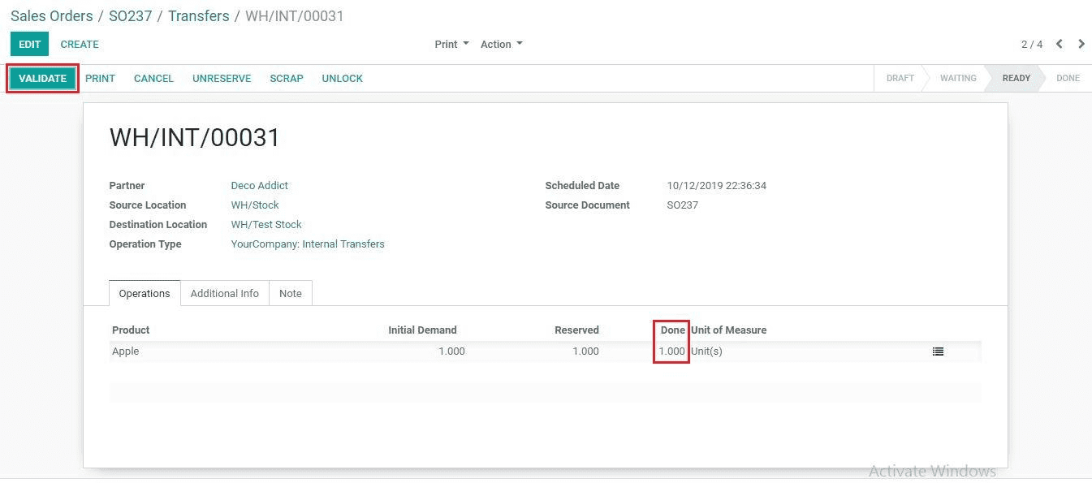Click the Initial Demand column header
Image resolution: width=1092 pixels, height=483 pixels.
pyautogui.click(x=422, y=330)
